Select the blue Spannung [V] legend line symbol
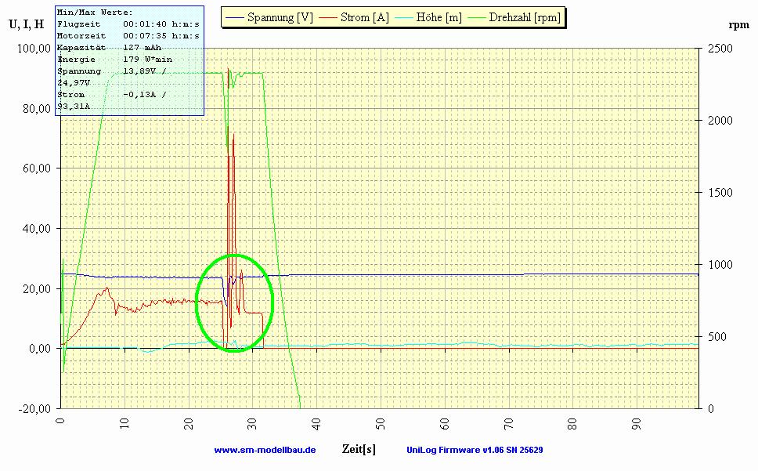Viewport: 758px width, 471px height. (235, 16)
